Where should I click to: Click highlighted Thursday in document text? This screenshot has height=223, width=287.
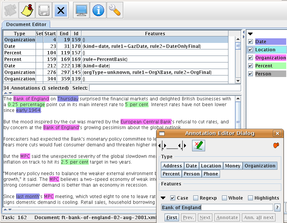68,99
